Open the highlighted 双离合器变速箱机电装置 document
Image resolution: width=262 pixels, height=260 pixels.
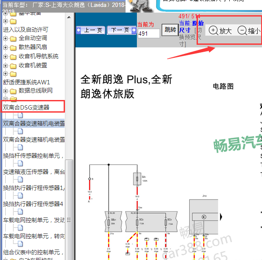tap(34, 123)
